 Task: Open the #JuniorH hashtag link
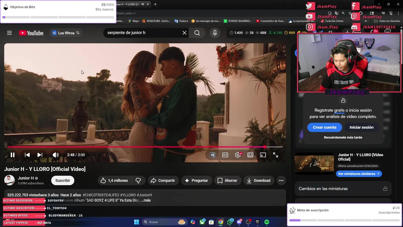pos(144,195)
